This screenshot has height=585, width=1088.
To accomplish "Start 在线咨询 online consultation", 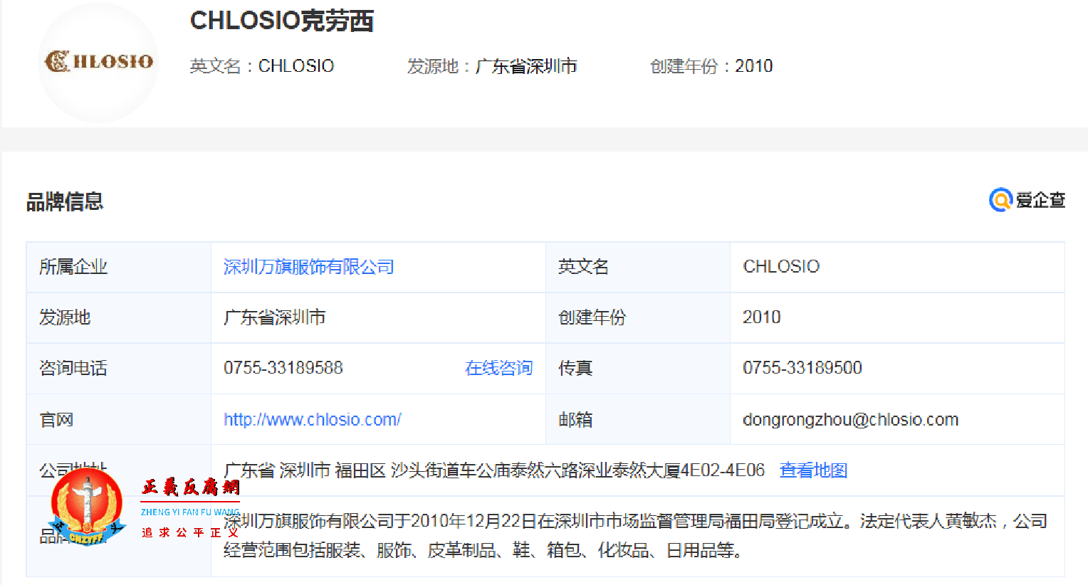I will click(x=498, y=368).
